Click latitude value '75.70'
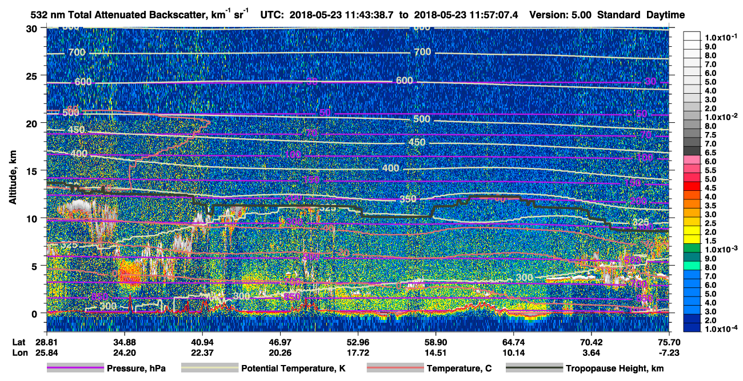Screen dimensions: 743x381 669,342
